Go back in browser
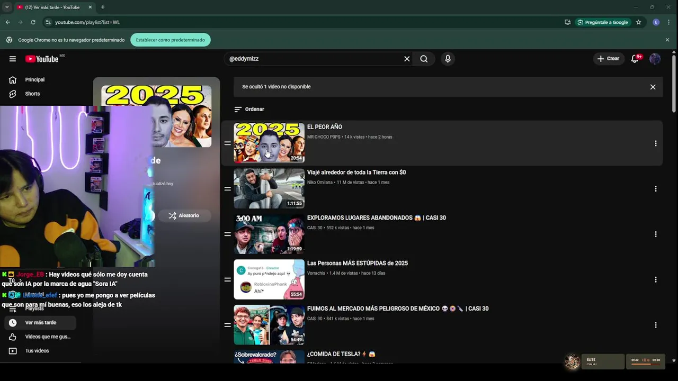Image resolution: width=678 pixels, height=381 pixels. click(8, 22)
